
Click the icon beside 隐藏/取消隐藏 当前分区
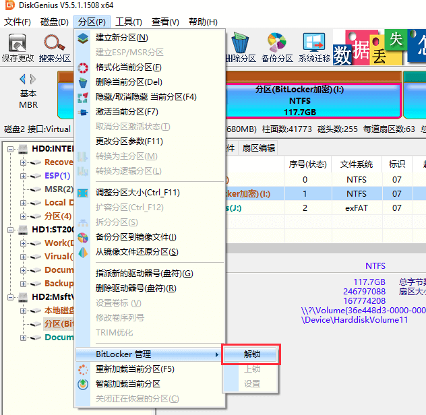click(x=83, y=98)
